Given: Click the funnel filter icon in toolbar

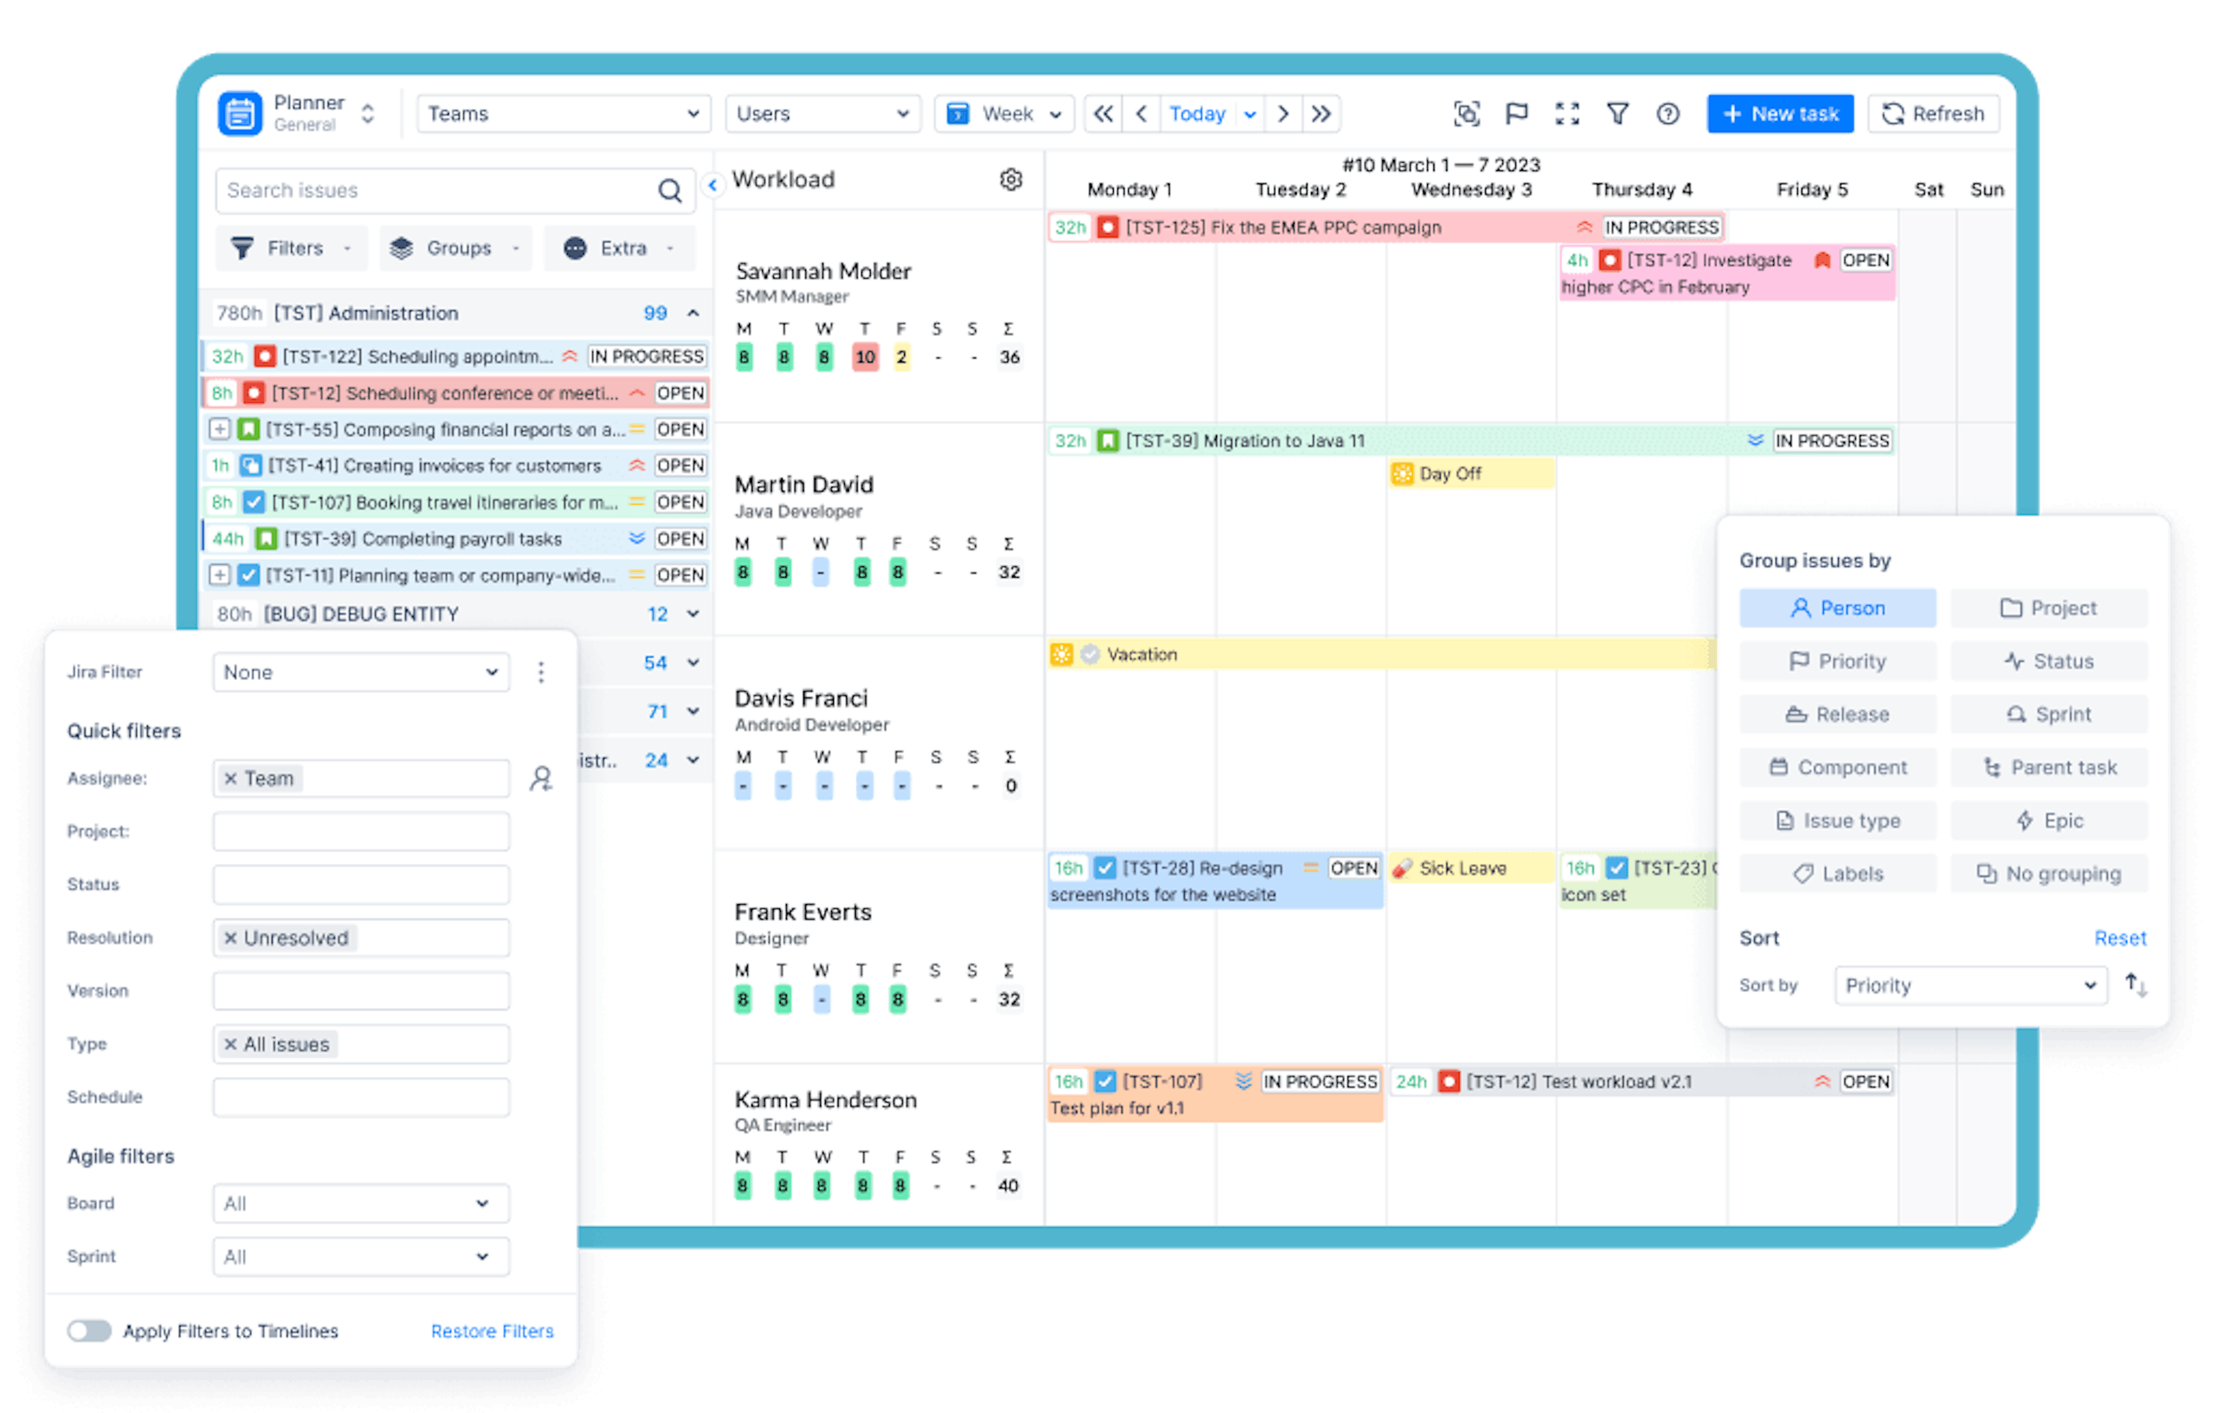Looking at the screenshot, I should coord(1617,114).
